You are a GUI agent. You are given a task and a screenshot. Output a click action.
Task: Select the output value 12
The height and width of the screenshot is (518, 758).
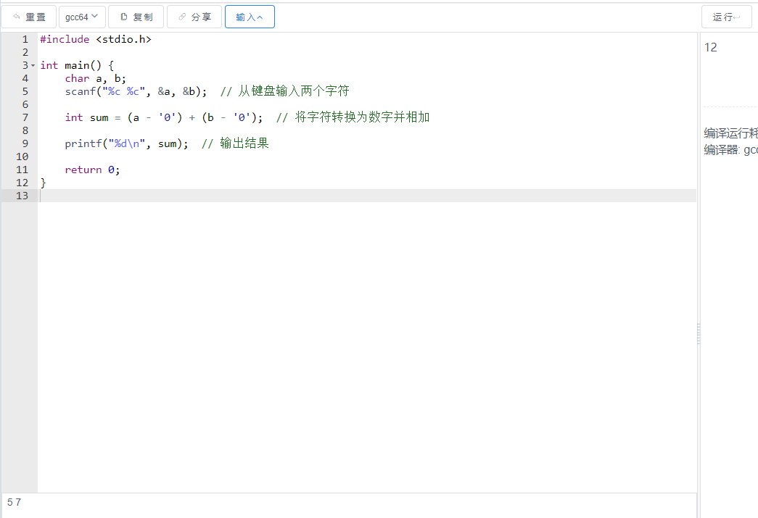pos(711,47)
